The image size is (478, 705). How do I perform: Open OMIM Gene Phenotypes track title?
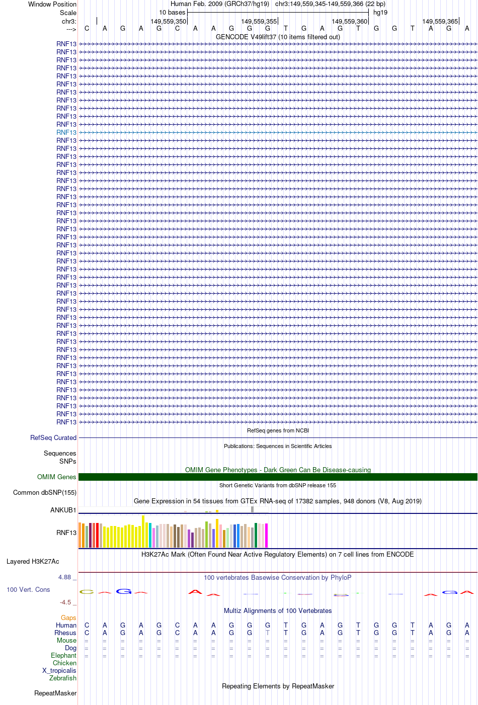pyautogui.click(x=278, y=470)
